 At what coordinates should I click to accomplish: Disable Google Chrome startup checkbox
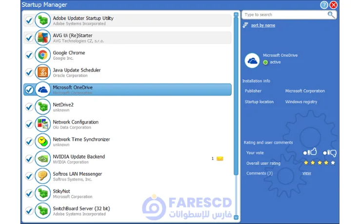click(x=29, y=55)
